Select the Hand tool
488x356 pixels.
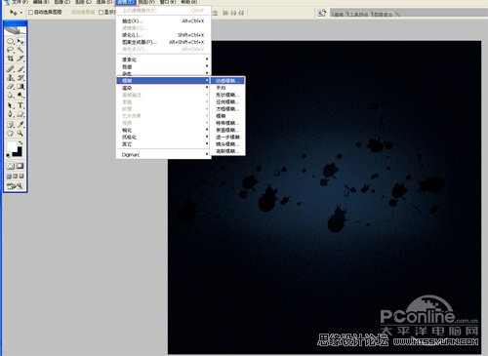(11, 133)
